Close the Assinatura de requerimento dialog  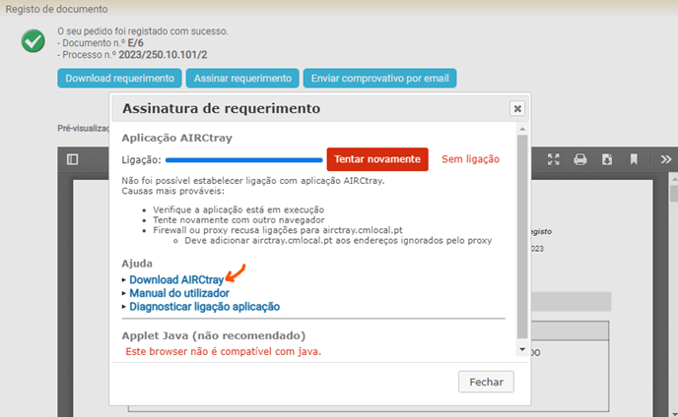point(516,108)
